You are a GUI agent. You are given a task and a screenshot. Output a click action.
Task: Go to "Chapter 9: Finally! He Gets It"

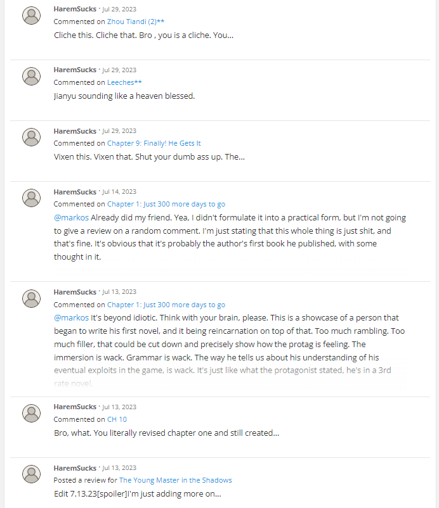(x=154, y=143)
